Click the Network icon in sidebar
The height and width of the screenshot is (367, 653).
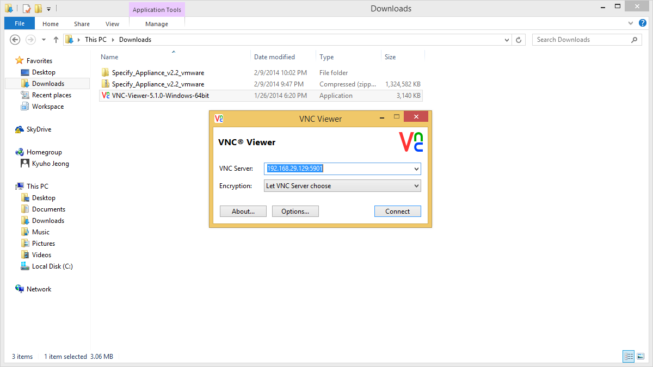tap(20, 289)
